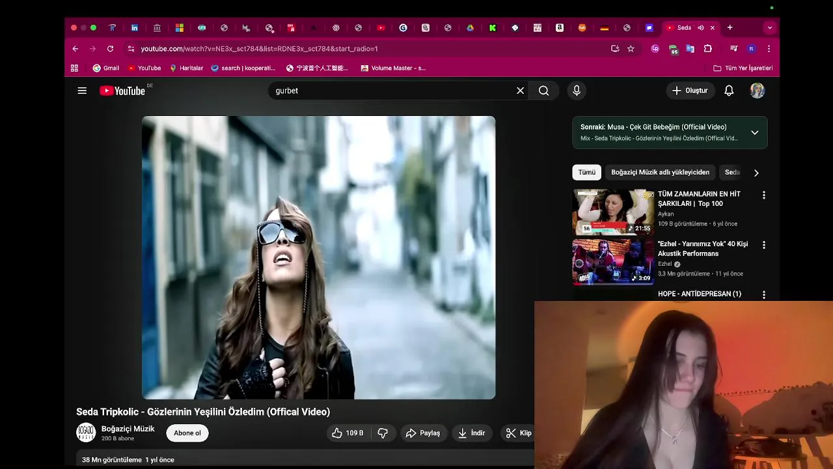Open the YouTube guide hamburger menu
Image resolution: width=833 pixels, height=469 pixels.
tap(82, 91)
